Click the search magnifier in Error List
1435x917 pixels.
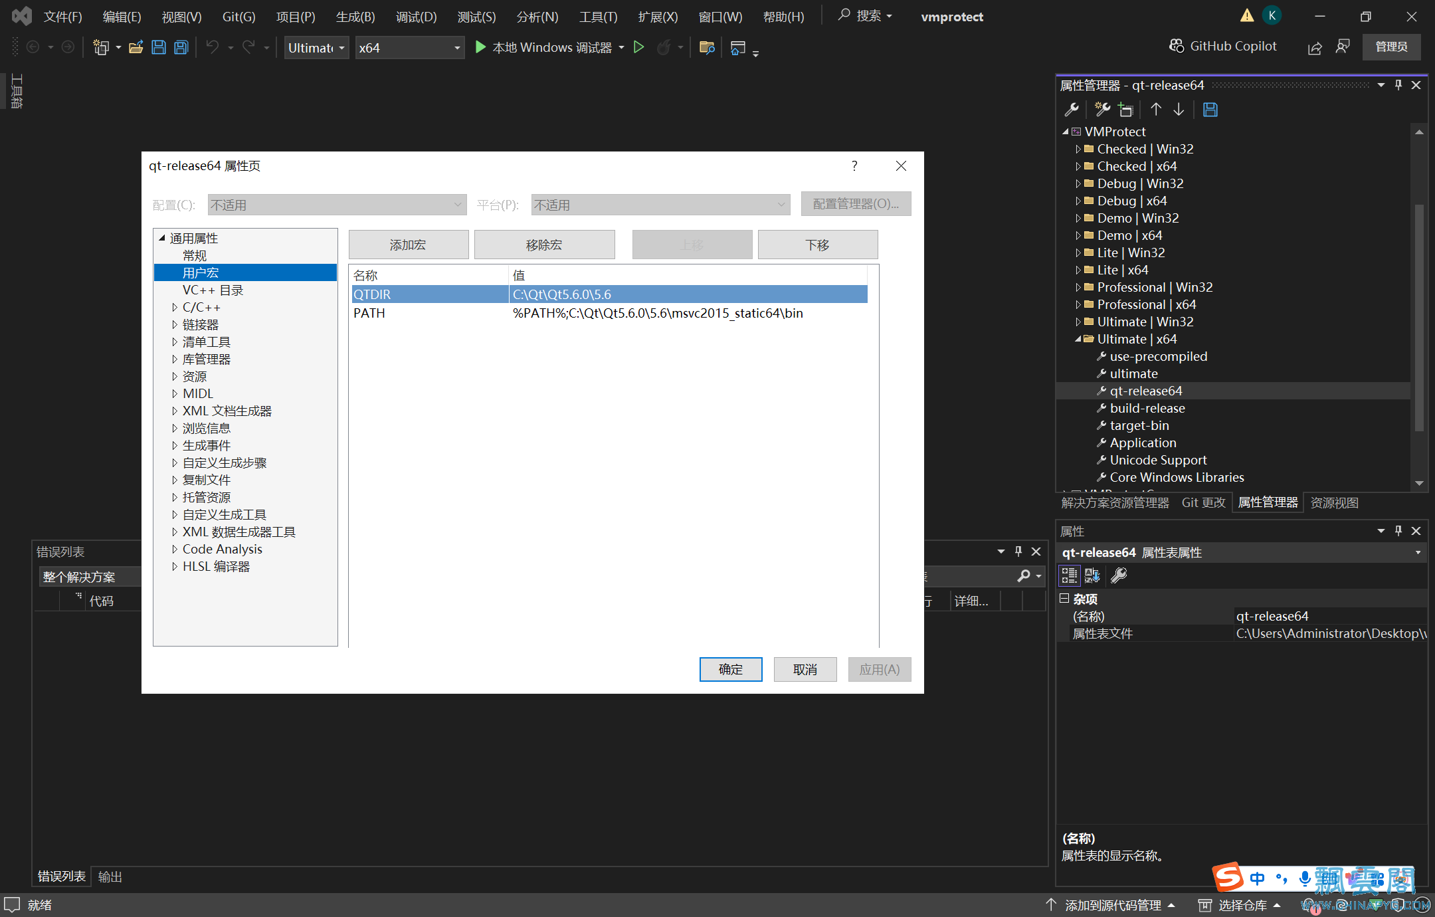point(1024,575)
